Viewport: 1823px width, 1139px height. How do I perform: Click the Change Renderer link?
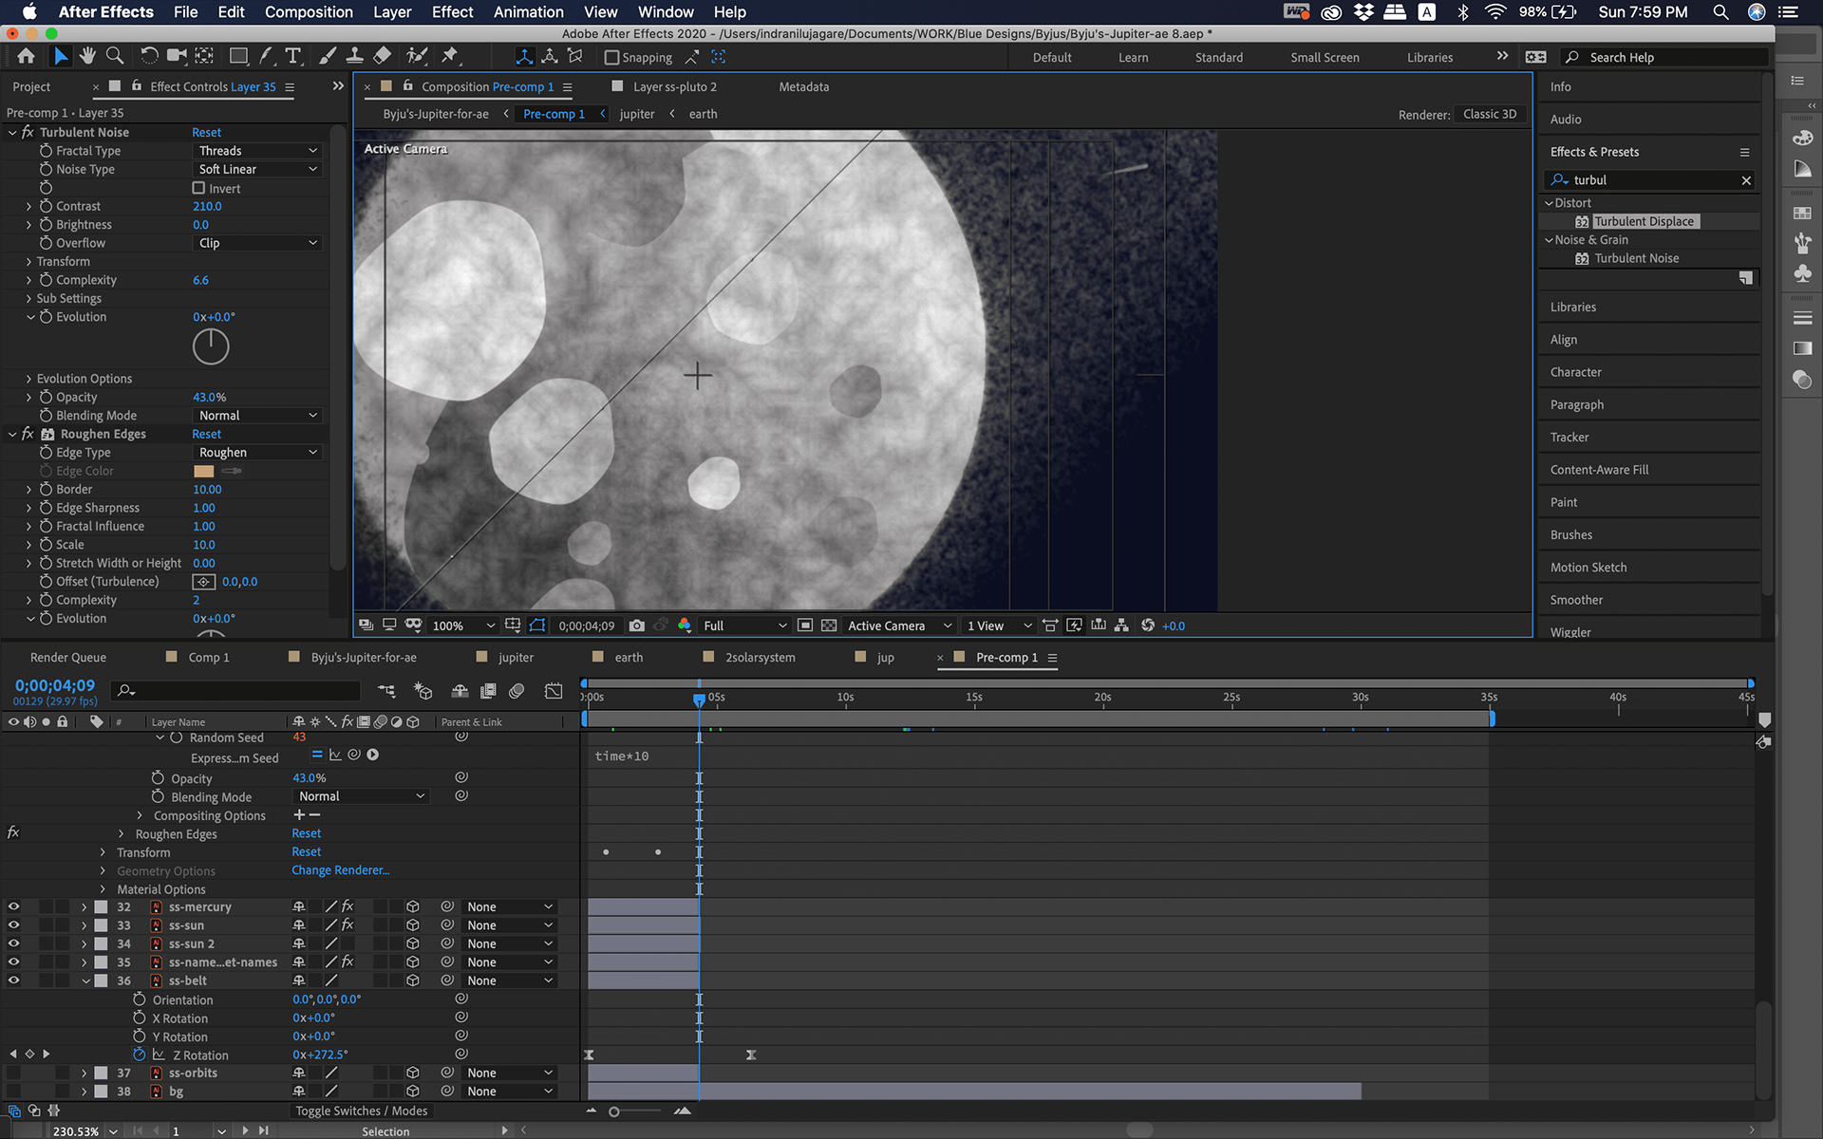tap(340, 870)
